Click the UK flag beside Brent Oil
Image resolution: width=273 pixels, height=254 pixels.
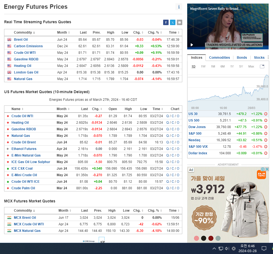(x=9, y=40)
